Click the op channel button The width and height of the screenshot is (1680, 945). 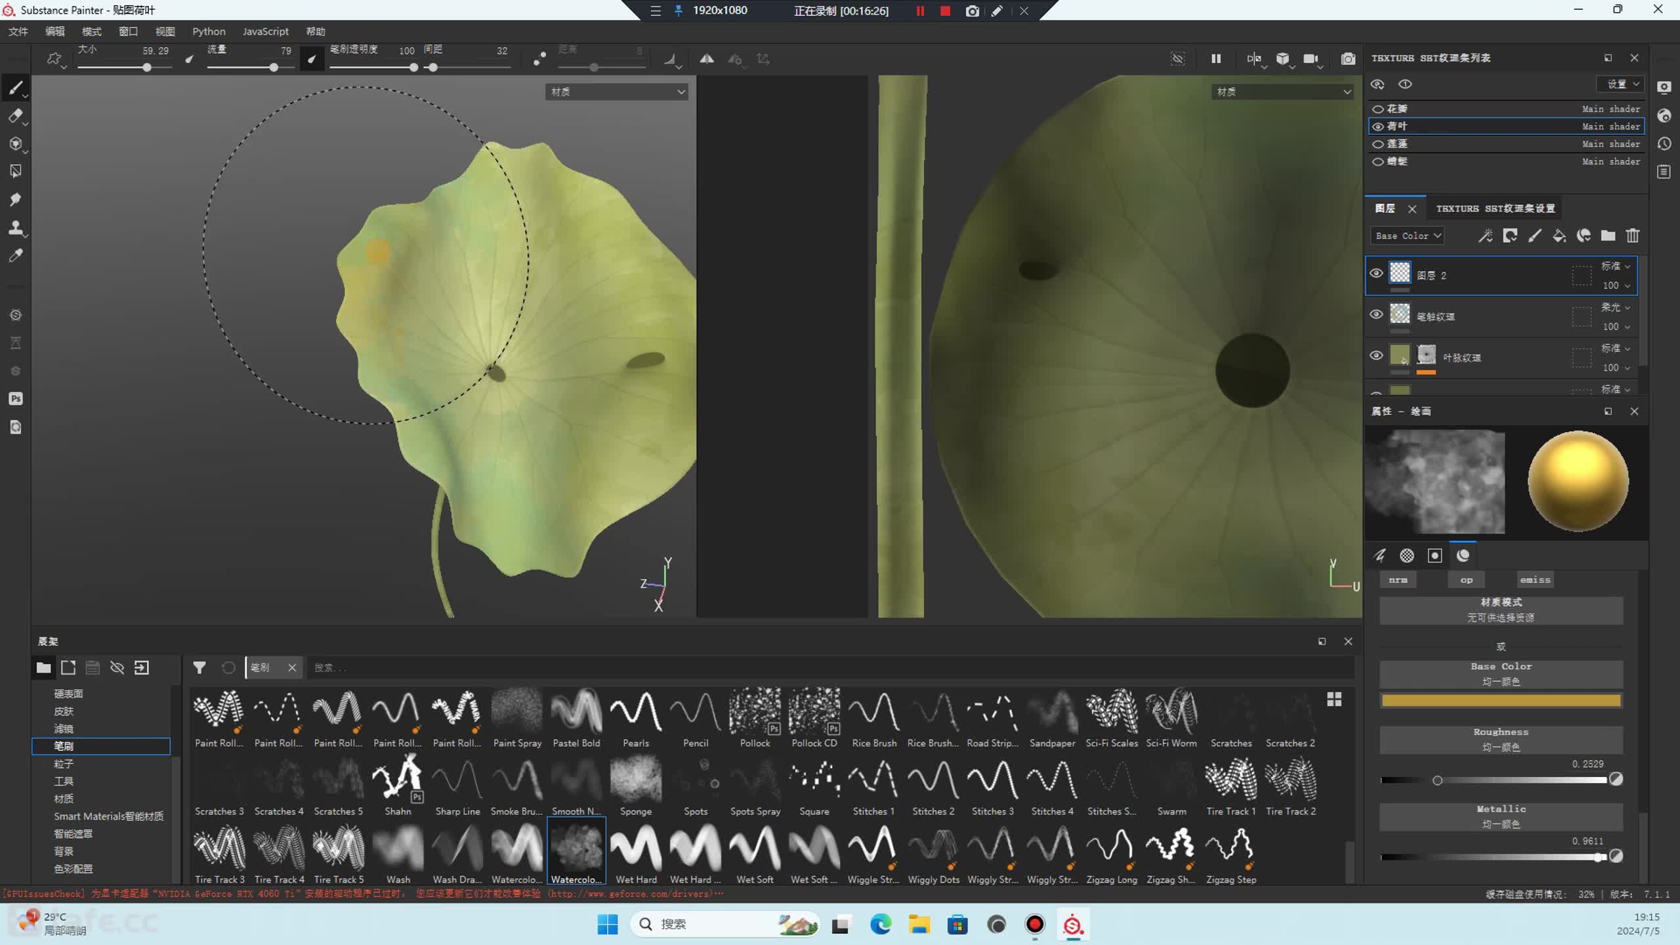(1466, 580)
